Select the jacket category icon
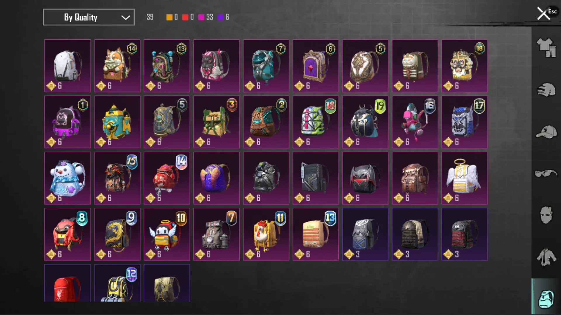Viewport: 561px width, 315px height. click(x=546, y=257)
